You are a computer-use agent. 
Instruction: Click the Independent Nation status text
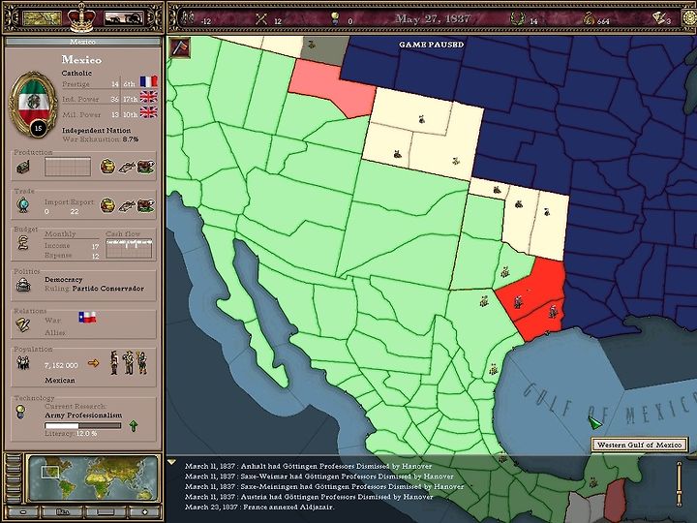click(x=97, y=131)
